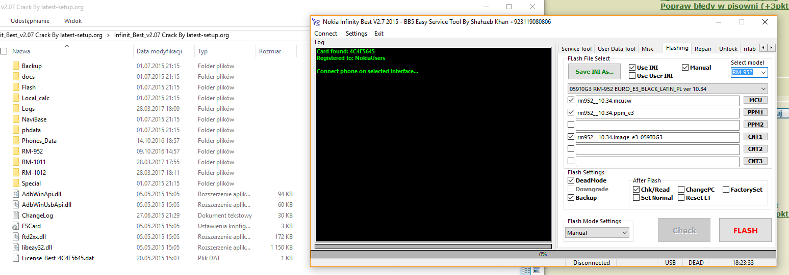Click the Save INI As... button

(x=594, y=72)
